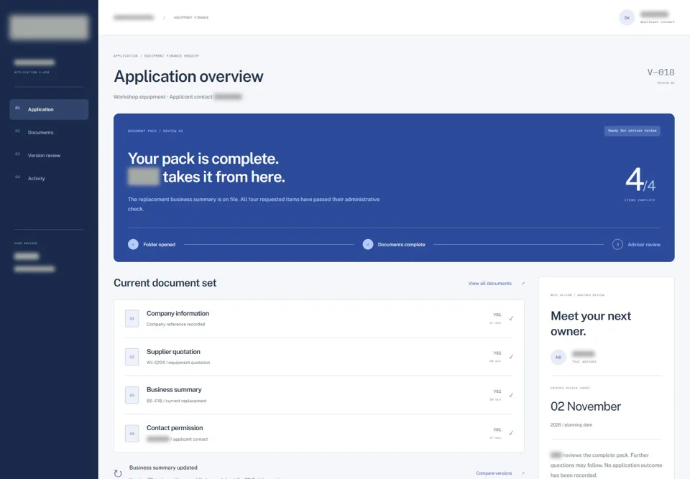
Task: Click the 4/4 items complete counter
Action: [640, 180]
